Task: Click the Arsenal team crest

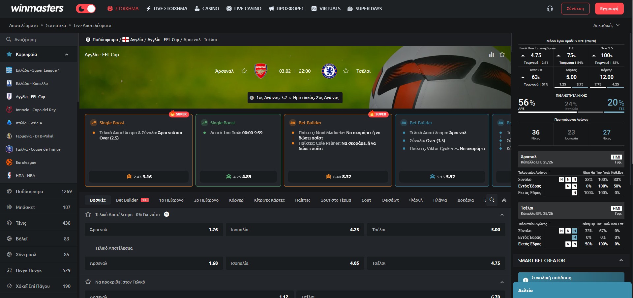Action: (x=261, y=71)
